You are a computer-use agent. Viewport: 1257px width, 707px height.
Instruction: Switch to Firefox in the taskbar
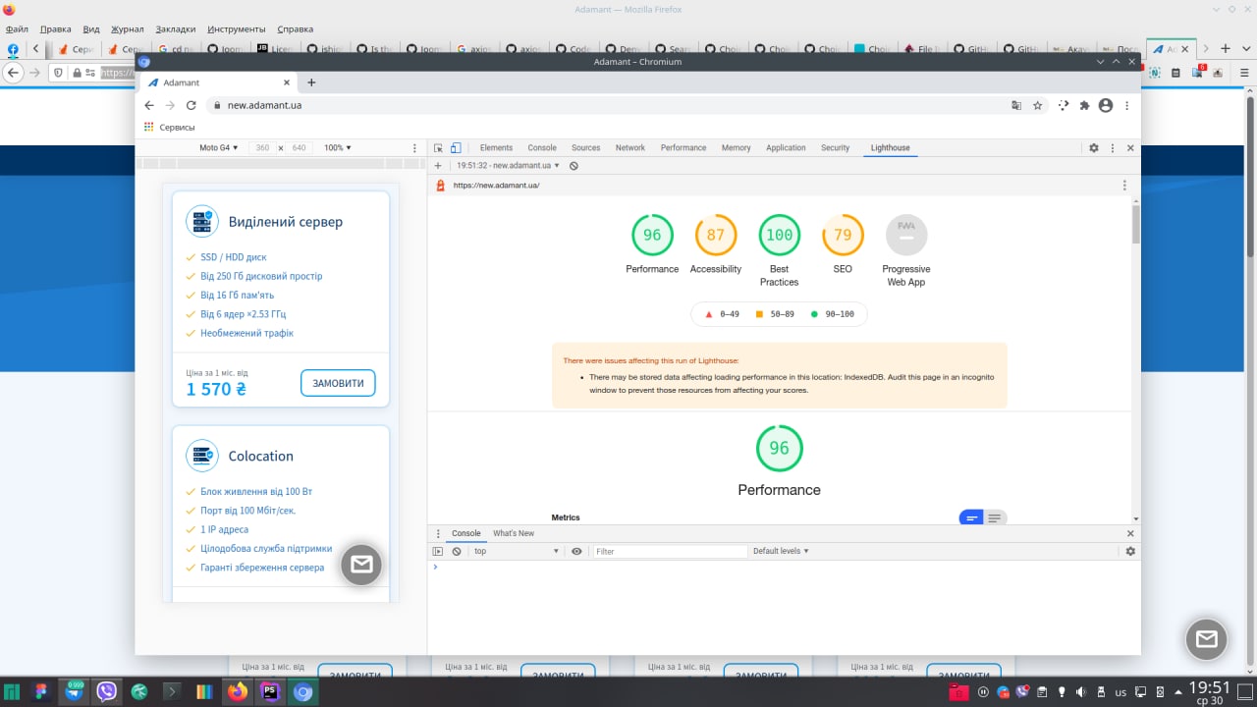(x=238, y=692)
